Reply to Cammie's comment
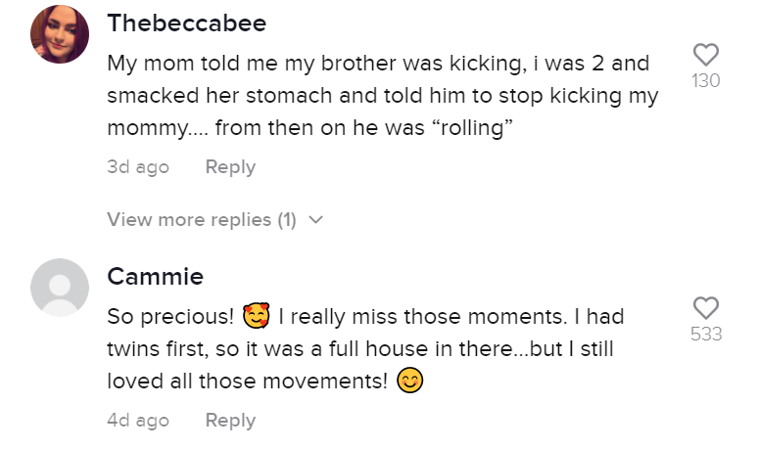The image size is (759, 450). click(x=230, y=421)
